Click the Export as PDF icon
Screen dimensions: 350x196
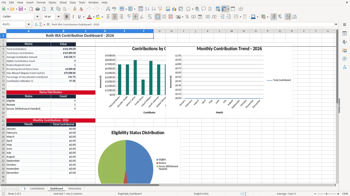[31, 9]
